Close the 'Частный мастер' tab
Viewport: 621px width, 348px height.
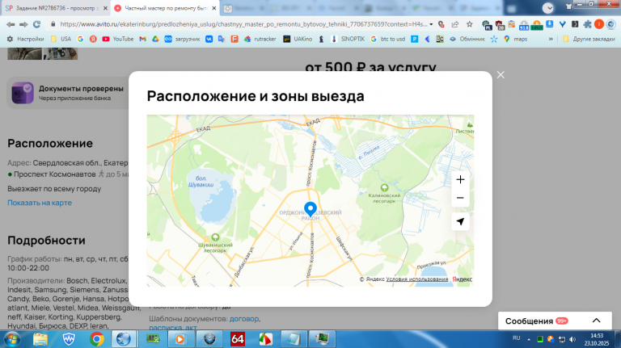click(213, 8)
